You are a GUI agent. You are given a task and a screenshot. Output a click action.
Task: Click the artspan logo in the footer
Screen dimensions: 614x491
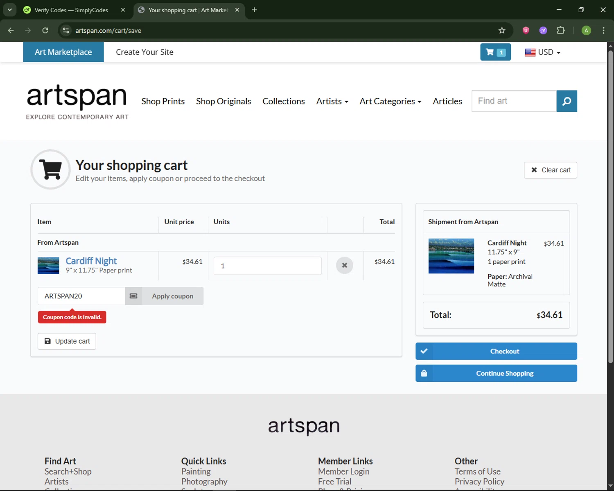304,426
